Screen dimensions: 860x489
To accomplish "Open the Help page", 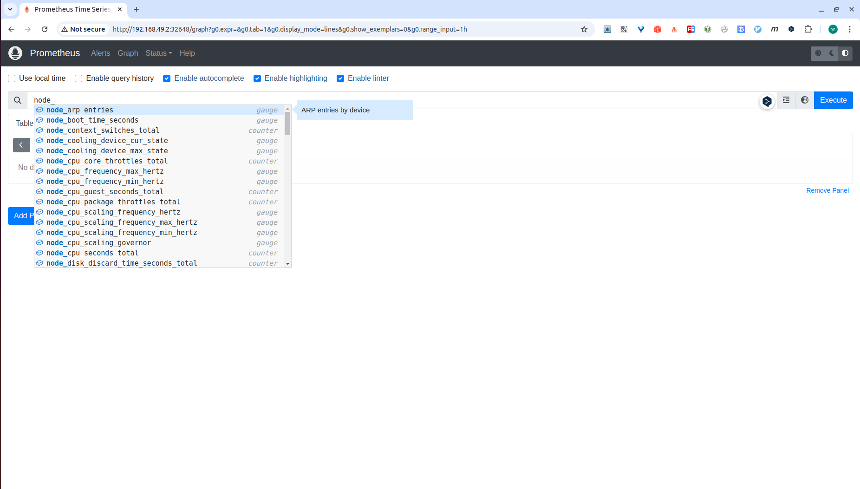I will 187,53.
